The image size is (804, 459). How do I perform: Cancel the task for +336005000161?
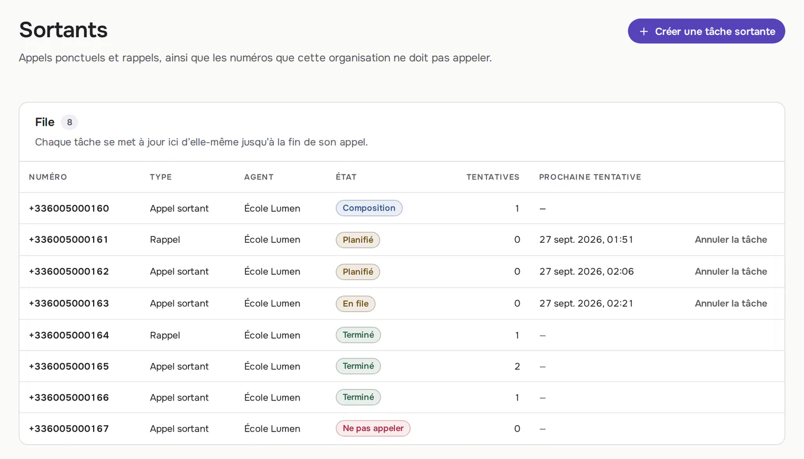pyautogui.click(x=731, y=240)
